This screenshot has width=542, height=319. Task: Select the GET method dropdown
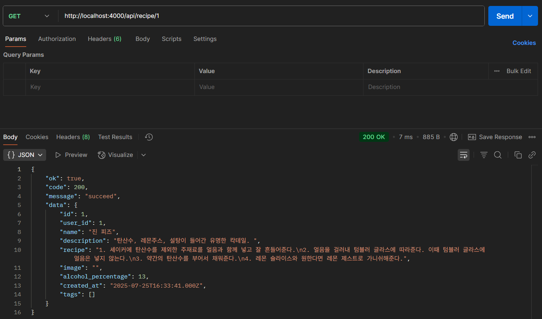click(29, 16)
